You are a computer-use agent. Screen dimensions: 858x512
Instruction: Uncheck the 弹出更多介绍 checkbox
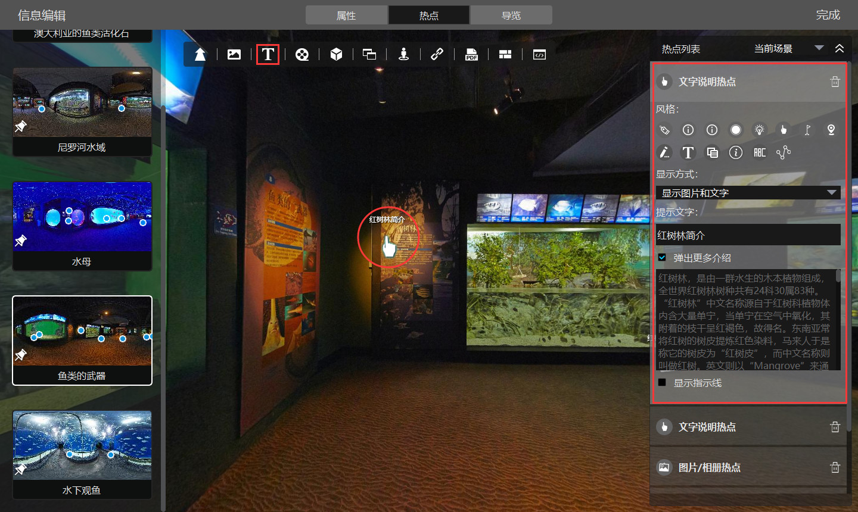pos(662,258)
